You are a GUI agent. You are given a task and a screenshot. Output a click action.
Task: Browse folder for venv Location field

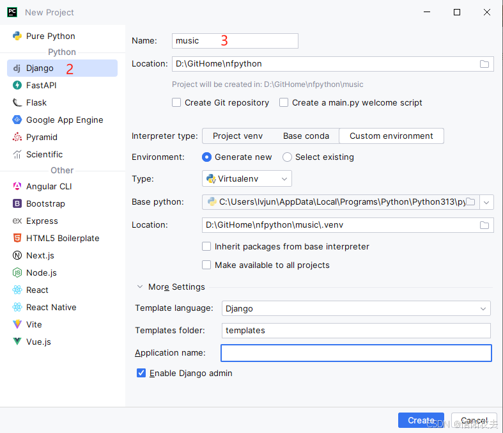pyautogui.click(x=484, y=225)
